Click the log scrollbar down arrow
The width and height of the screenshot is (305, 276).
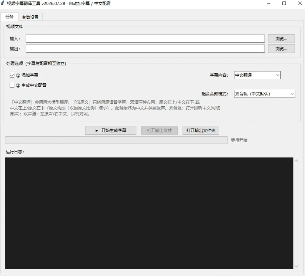click(x=297, y=266)
